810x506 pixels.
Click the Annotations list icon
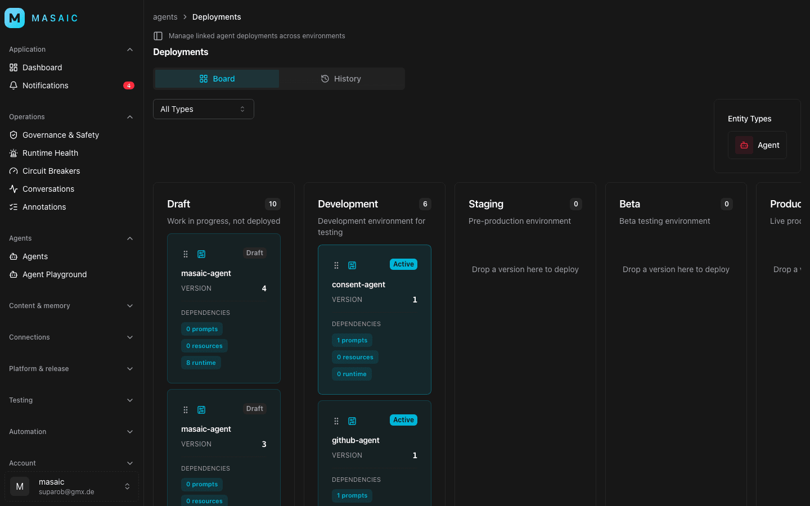coord(13,207)
